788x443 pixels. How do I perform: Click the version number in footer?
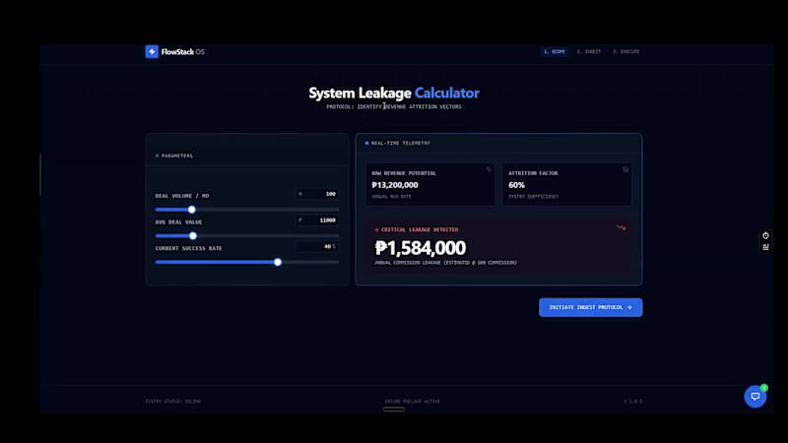[632, 402]
